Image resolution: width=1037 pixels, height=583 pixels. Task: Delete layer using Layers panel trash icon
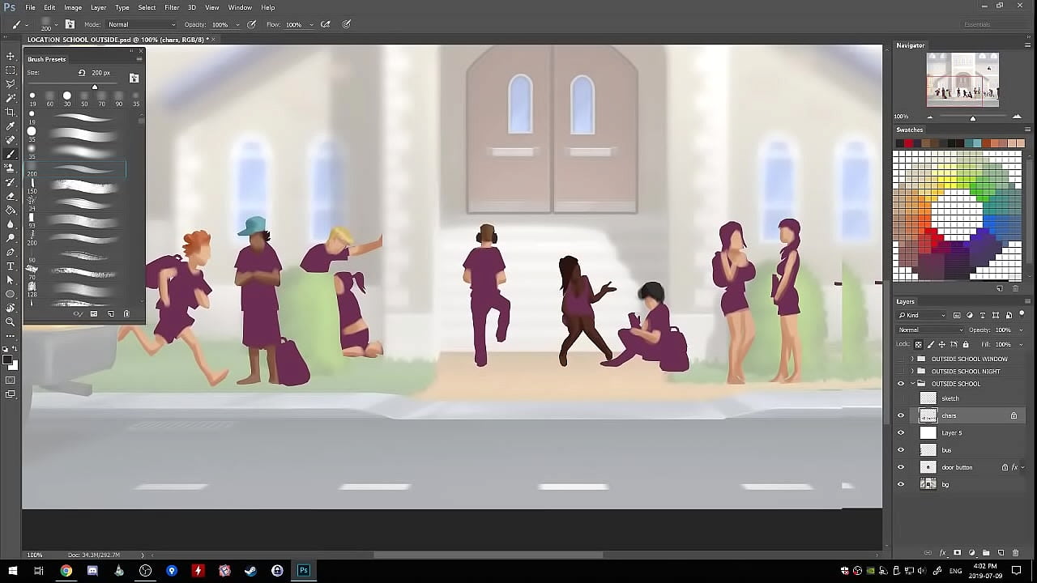click(1015, 553)
